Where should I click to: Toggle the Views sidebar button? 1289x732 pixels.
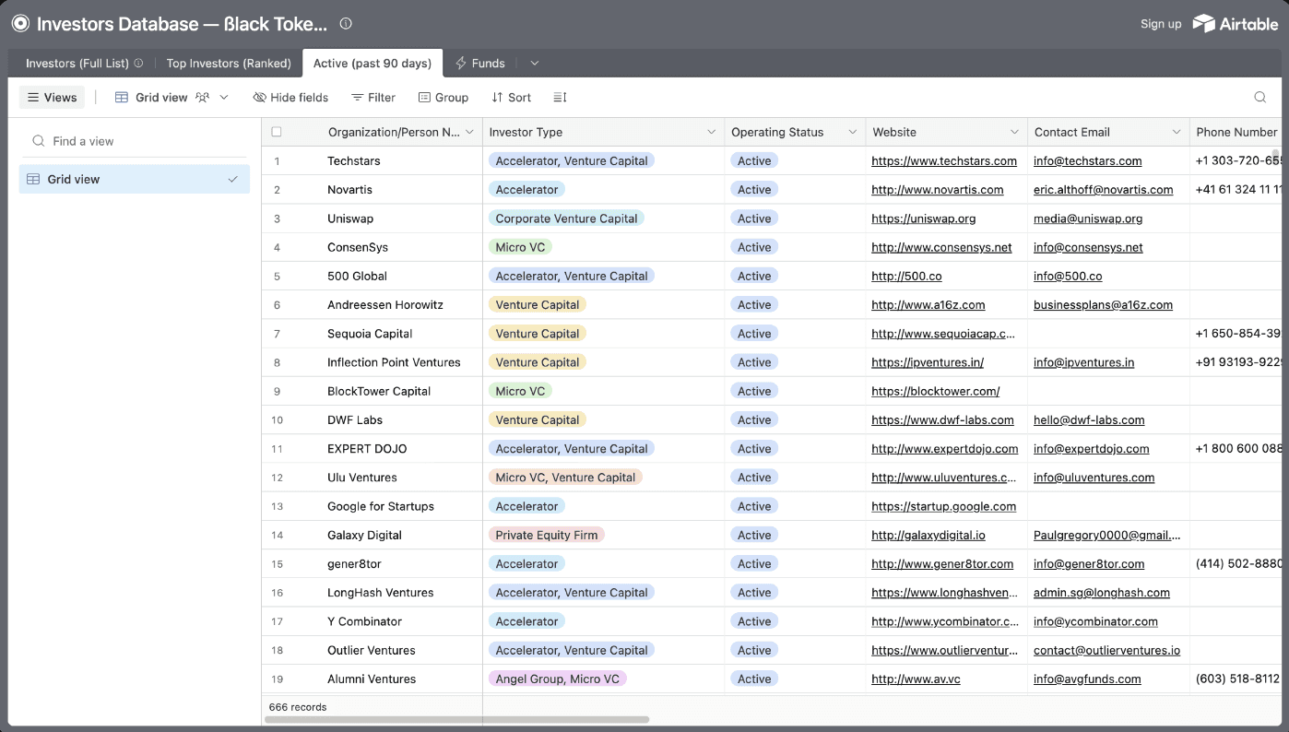coord(52,98)
